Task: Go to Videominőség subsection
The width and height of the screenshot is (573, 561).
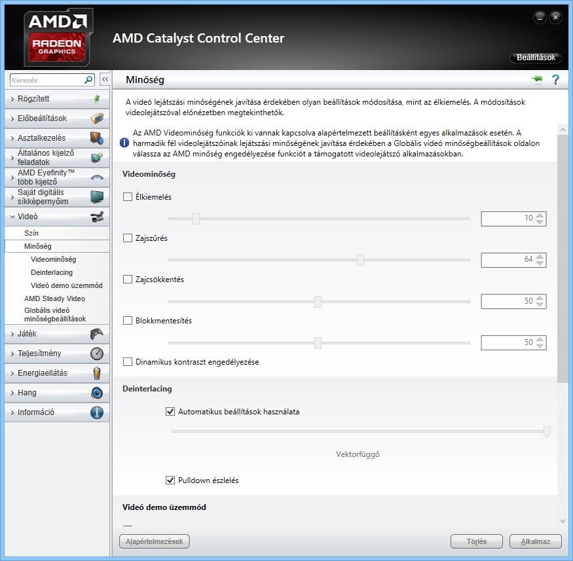Action: click(53, 259)
